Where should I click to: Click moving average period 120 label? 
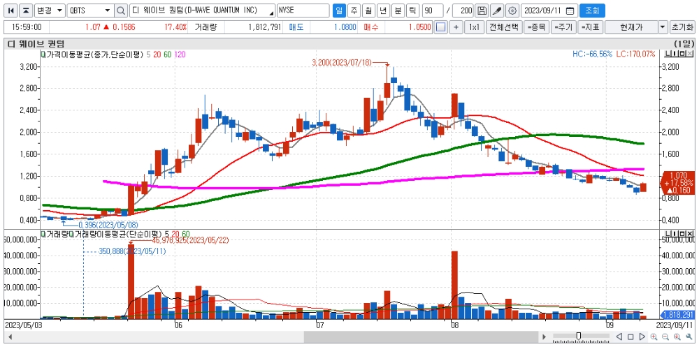click(x=180, y=54)
